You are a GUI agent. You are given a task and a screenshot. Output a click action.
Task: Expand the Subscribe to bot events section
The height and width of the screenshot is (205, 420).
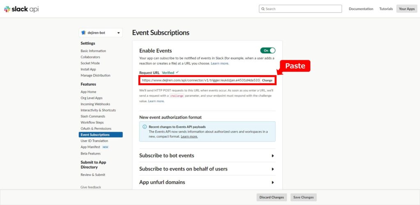(x=207, y=155)
